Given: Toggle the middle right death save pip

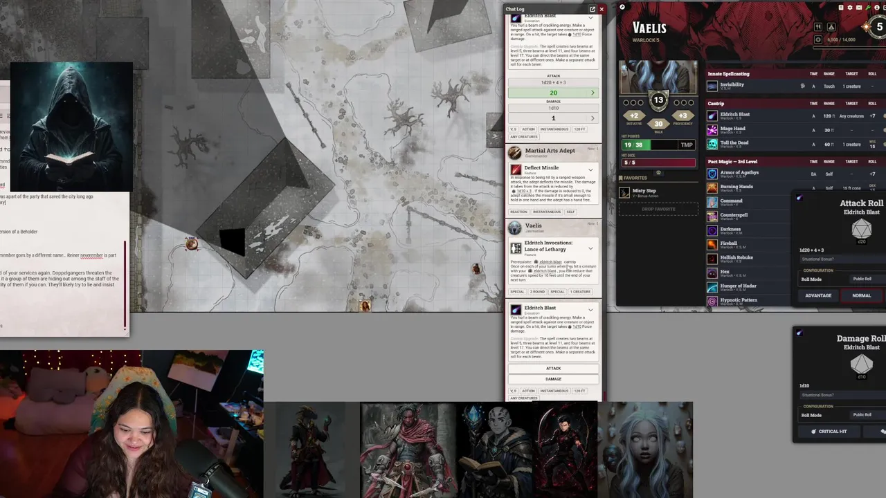Looking at the screenshot, I should 682,103.
